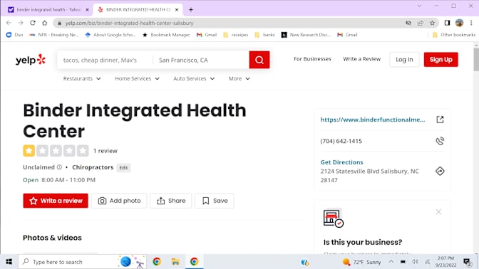479x269 pixels.
Task: Open the For Businesses link
Action: click(312, 59)
